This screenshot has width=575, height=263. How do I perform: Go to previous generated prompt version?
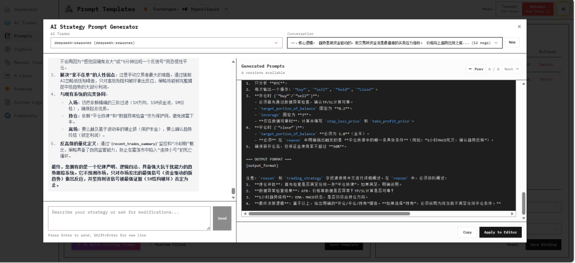pyautogui.click(x=475, y=69)
